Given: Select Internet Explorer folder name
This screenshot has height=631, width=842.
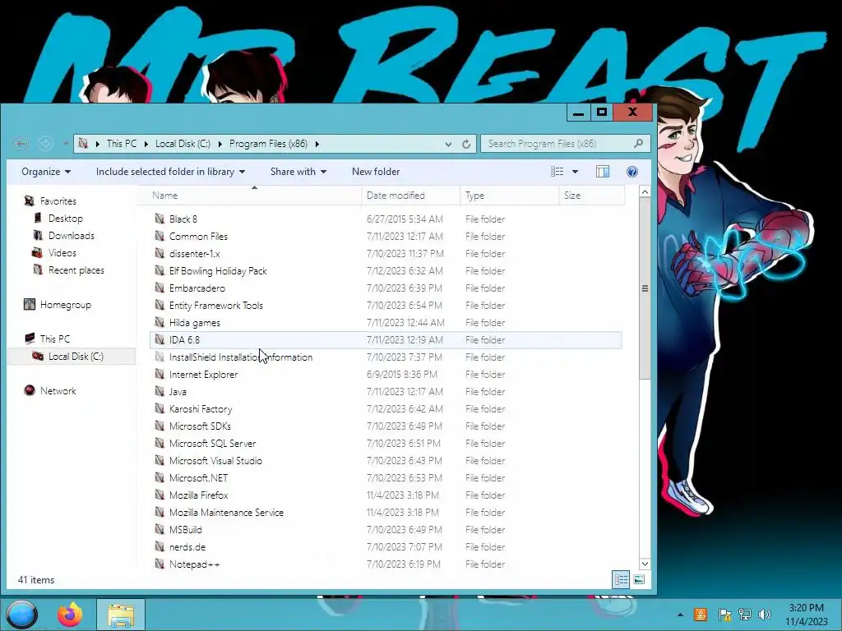Looking at the screenshot, I should (204, 375).
